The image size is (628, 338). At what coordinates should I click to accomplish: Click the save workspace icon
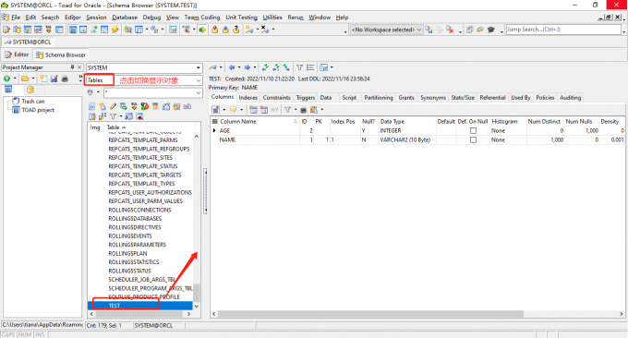click(x=429, y=30)
